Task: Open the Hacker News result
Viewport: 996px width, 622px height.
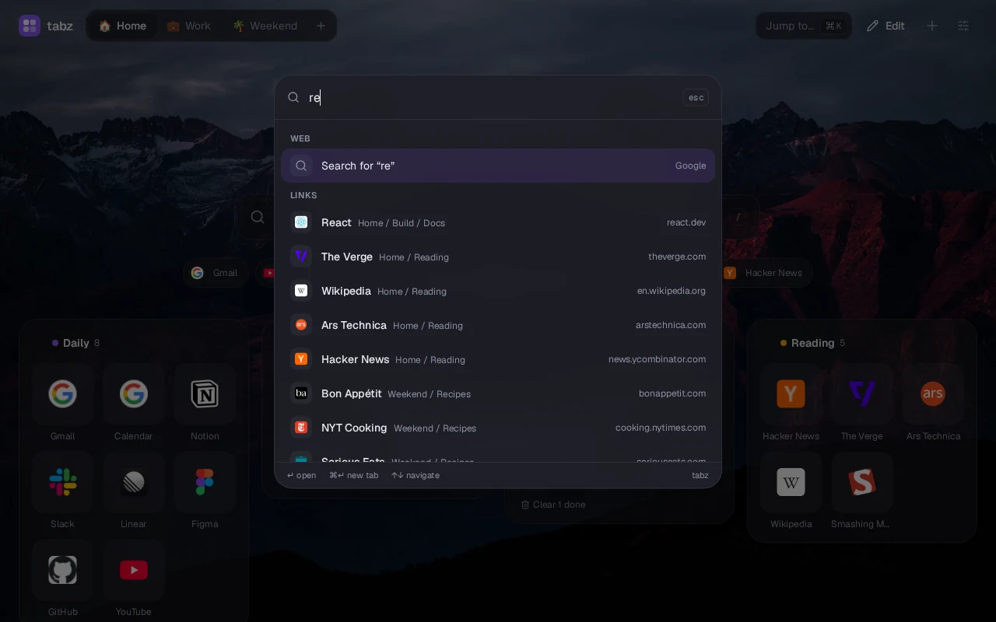Action: click(498, 359)
